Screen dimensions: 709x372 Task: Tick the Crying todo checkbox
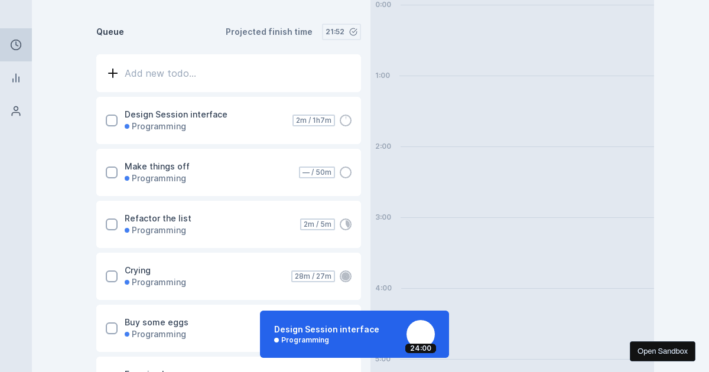click(x=112, y=276)
